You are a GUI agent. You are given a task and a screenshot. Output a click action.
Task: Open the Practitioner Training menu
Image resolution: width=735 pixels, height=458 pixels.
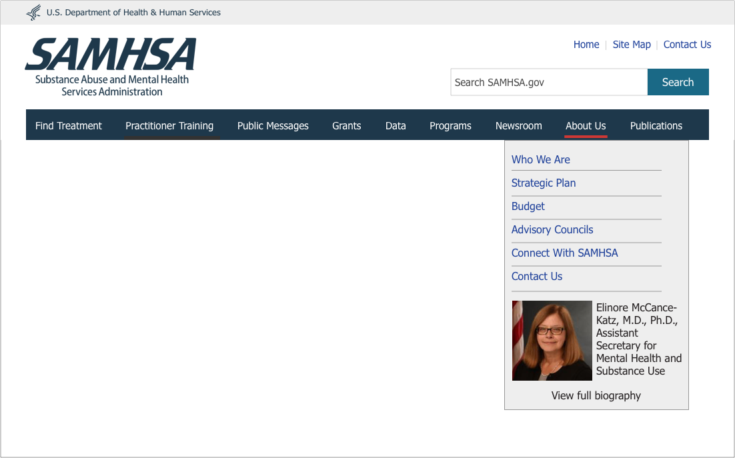click(x=169, y=125)
